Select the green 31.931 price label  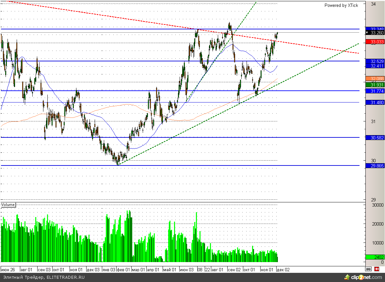[x=375, y=85]
